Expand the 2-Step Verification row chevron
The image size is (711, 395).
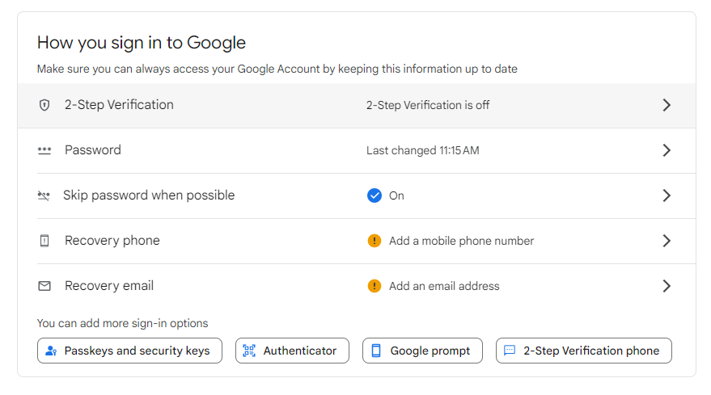[x=667, y=105]
